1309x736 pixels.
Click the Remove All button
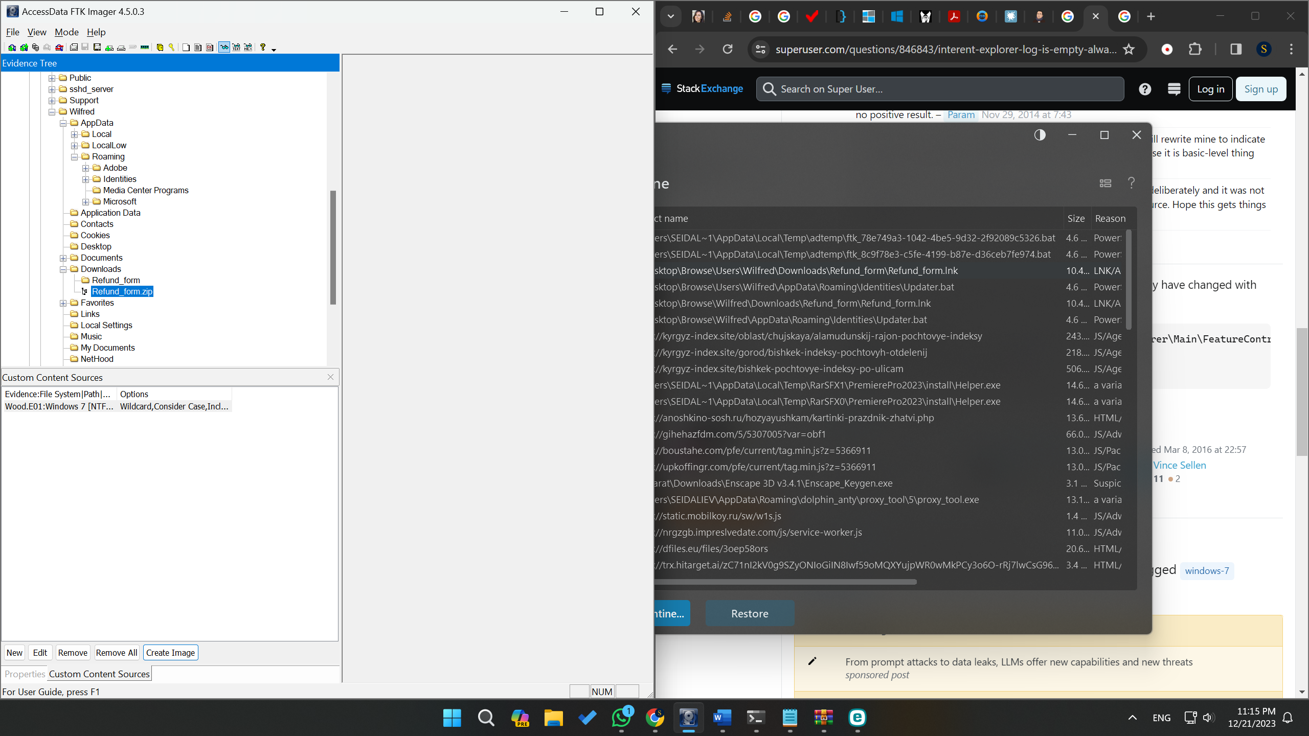tap(116, 653)
